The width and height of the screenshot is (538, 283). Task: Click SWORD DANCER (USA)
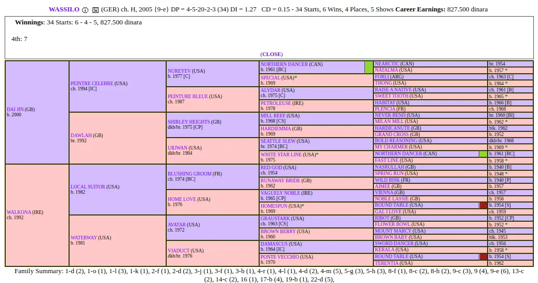(395, 244)
